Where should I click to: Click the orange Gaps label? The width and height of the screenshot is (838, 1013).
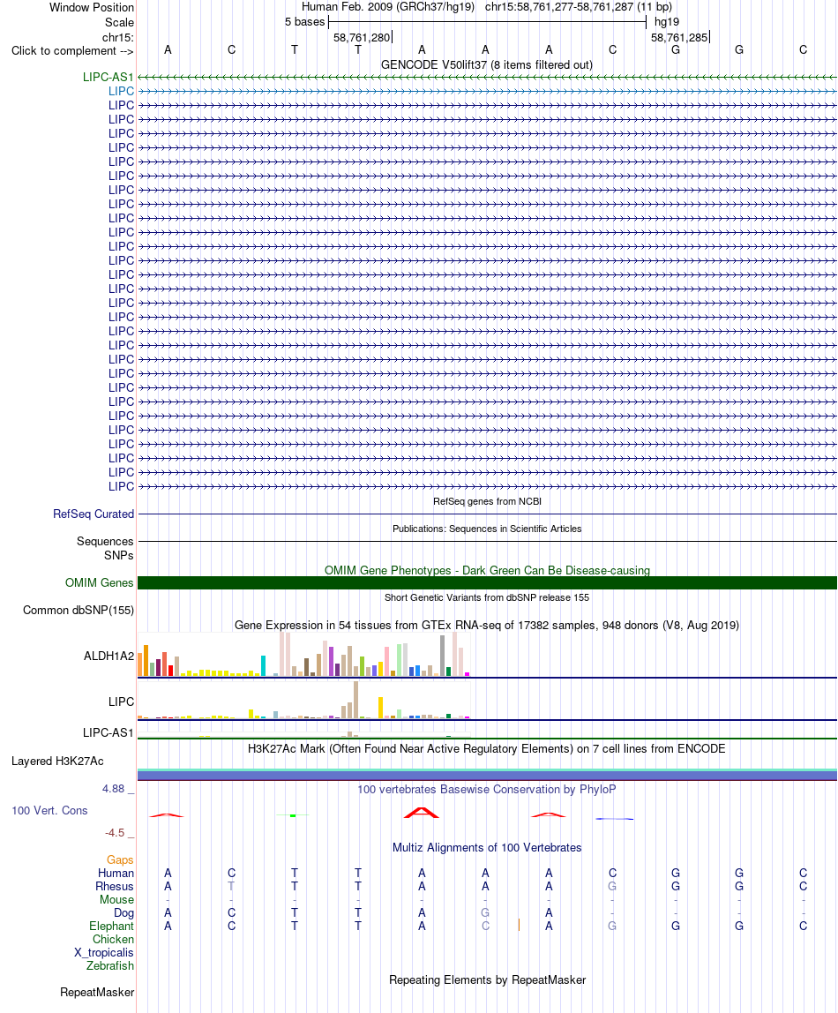[x=120, y=859]
